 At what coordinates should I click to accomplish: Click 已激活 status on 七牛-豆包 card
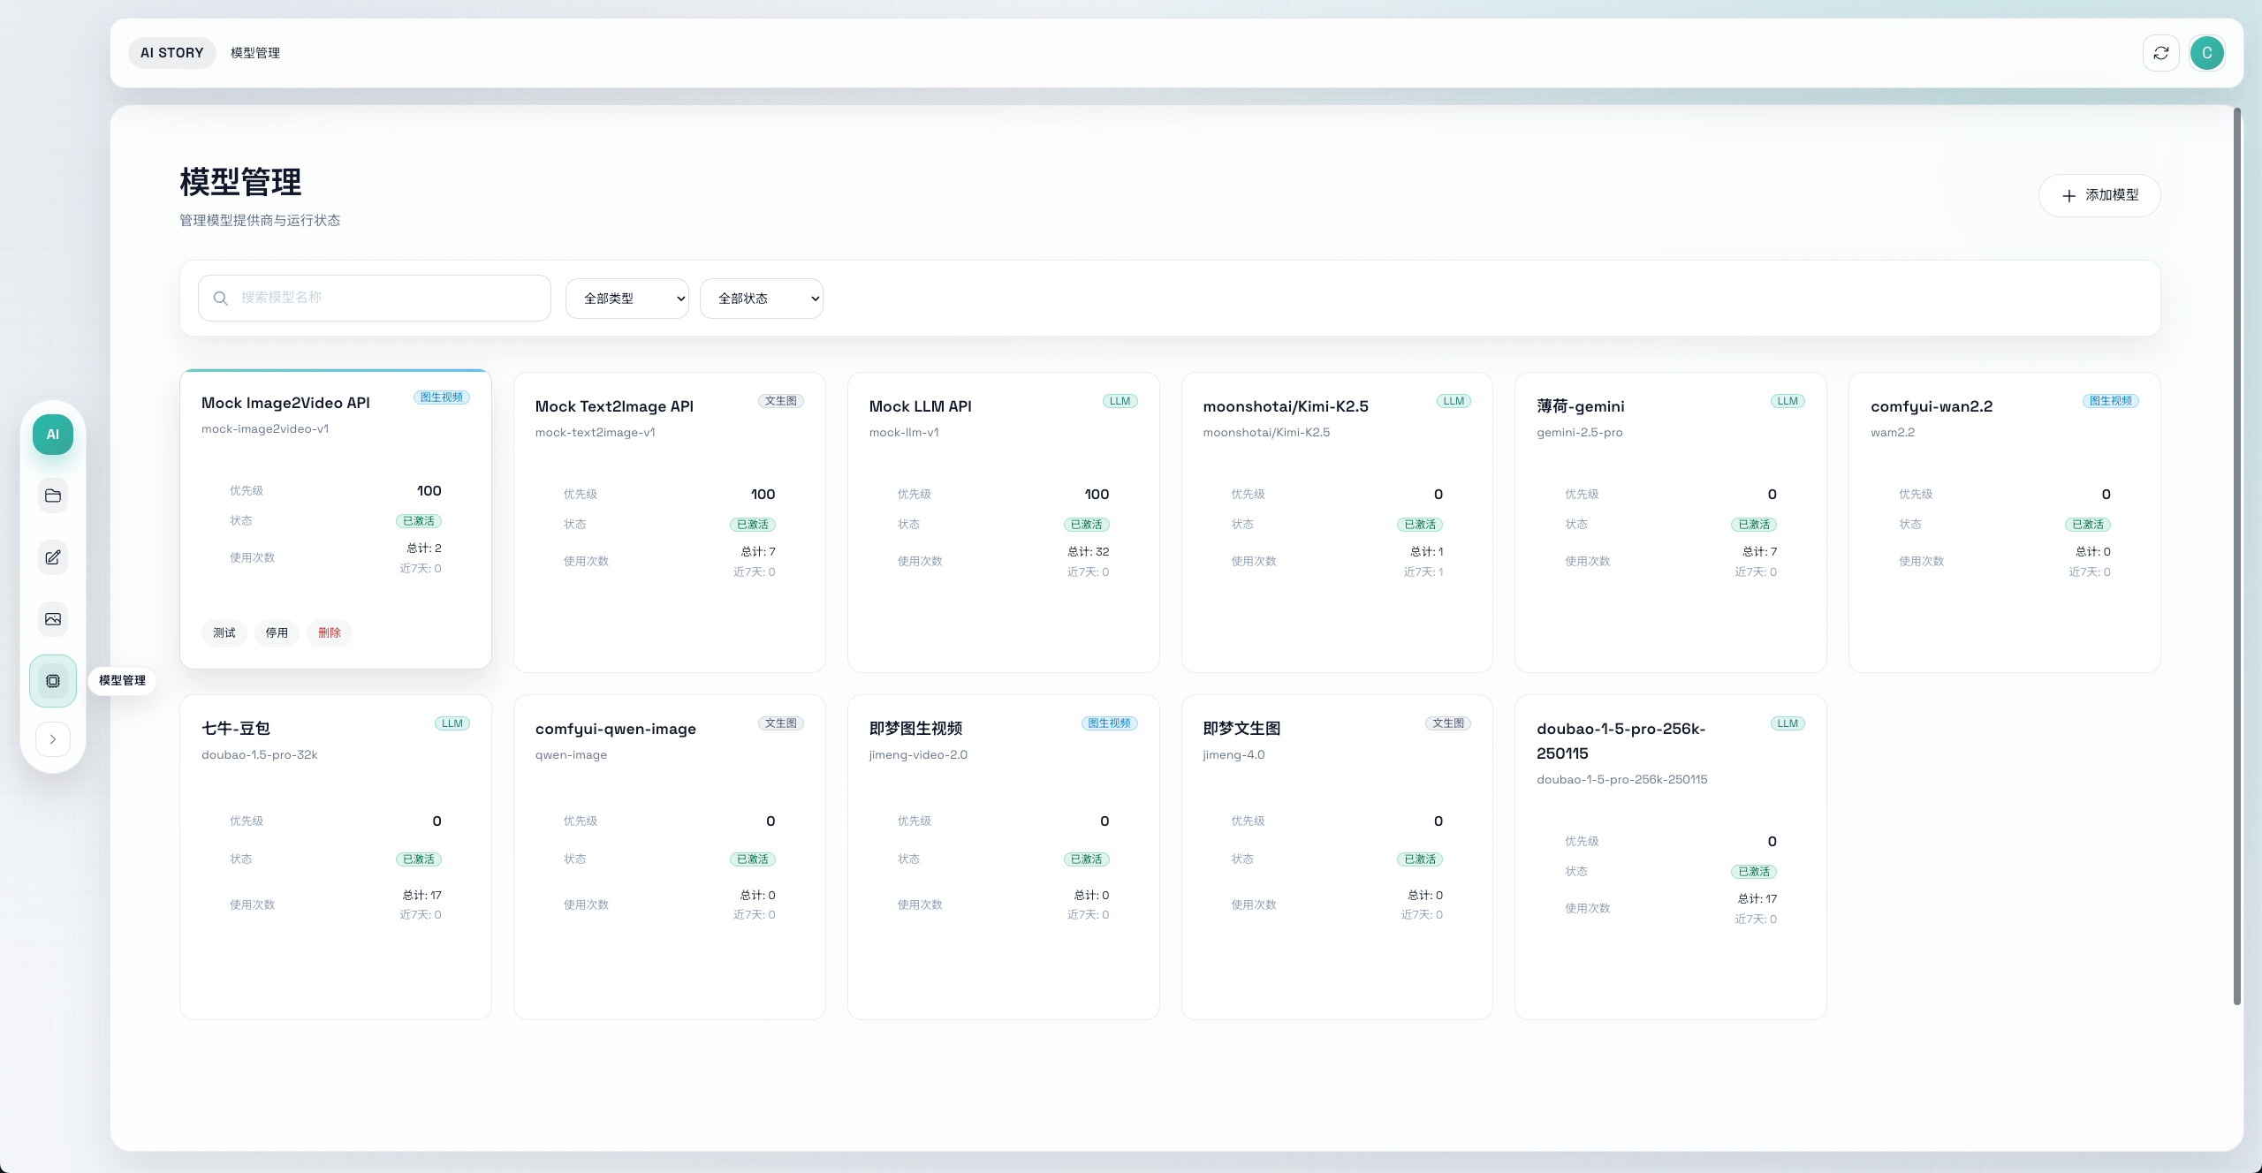(419, 859)
